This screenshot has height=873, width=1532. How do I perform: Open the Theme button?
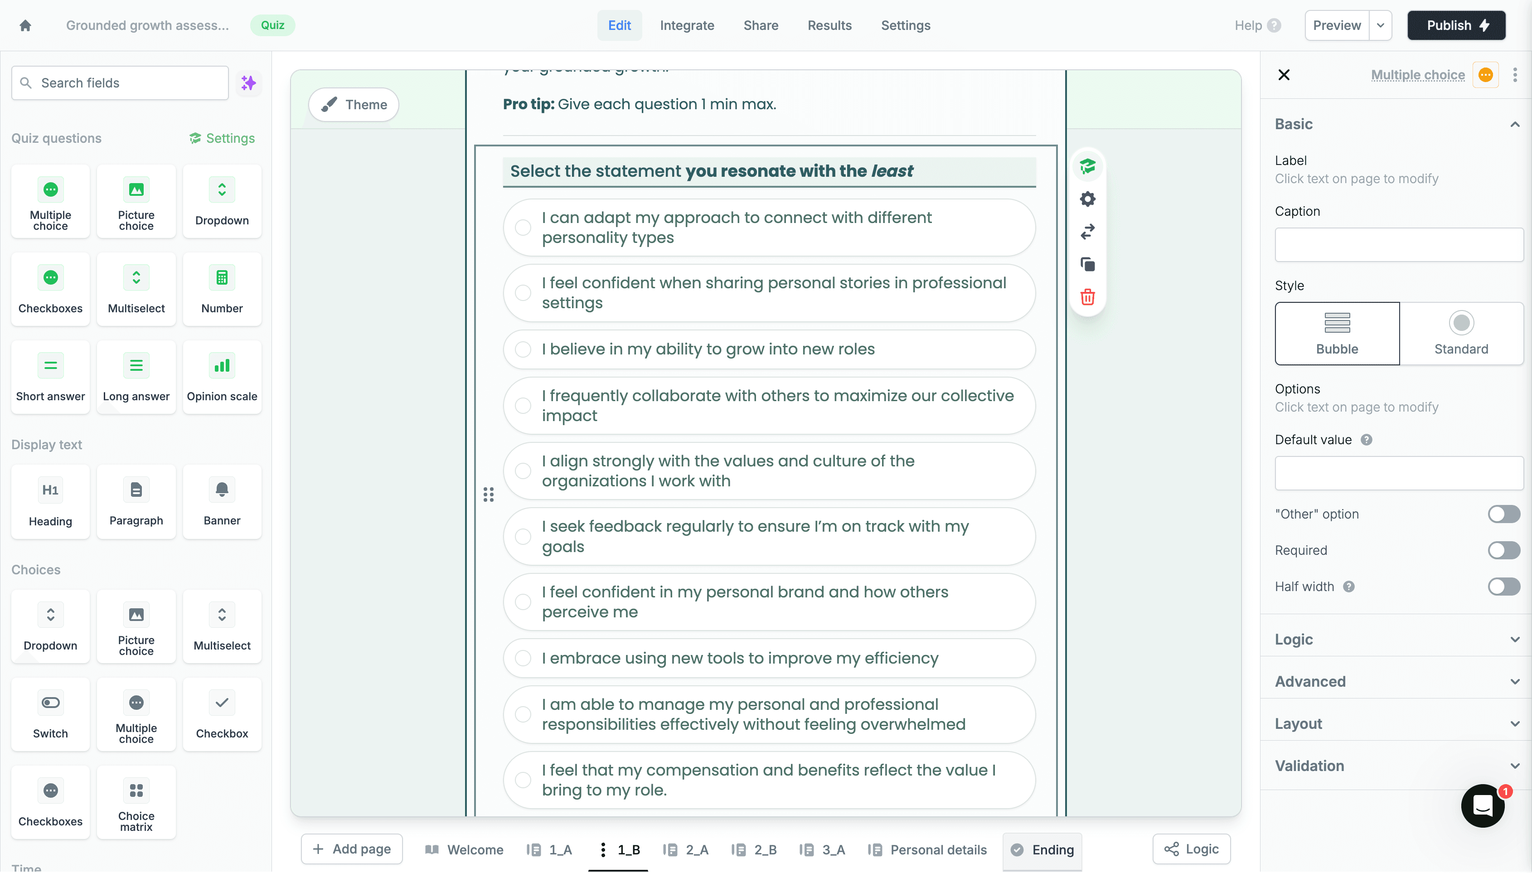[x=354, y=104]
